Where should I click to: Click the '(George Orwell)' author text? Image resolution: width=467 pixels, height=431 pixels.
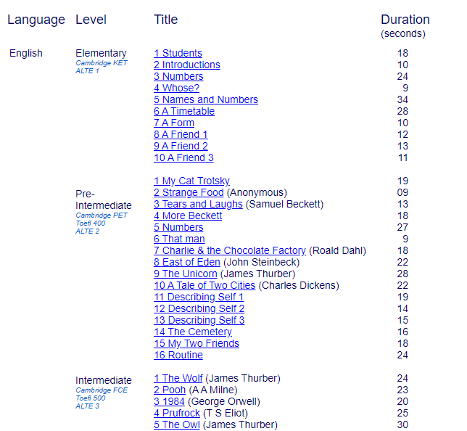pos(223,402)
